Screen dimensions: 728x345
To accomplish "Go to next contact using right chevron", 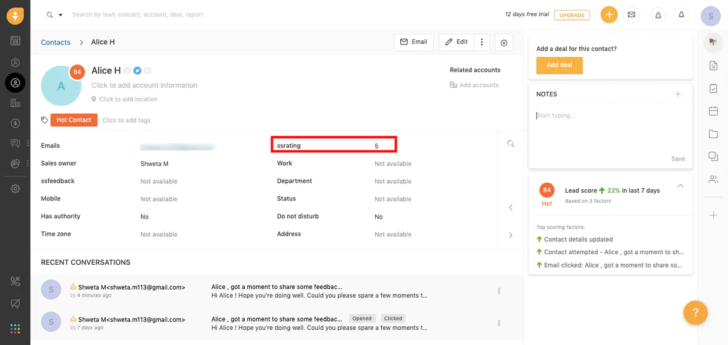I will (510, 235).
